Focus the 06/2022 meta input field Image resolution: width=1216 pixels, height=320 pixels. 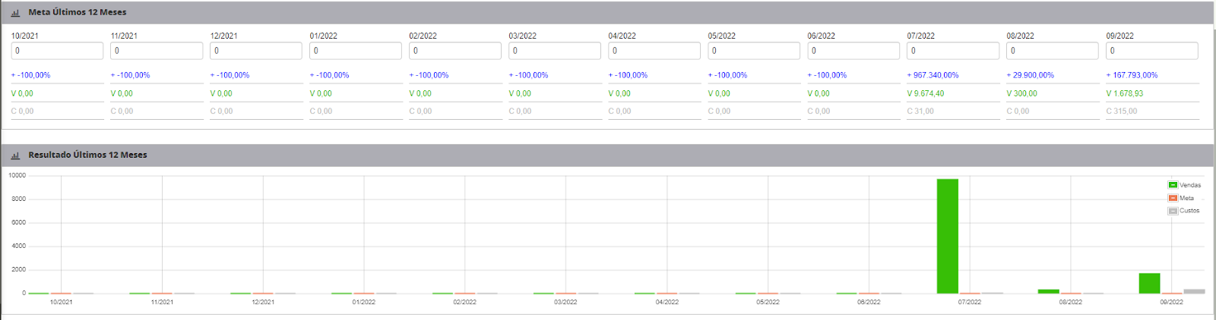pos(853,51)
